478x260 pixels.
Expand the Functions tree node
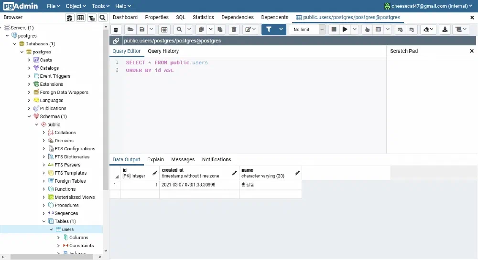pyautogui.click(x=44, y=189)
